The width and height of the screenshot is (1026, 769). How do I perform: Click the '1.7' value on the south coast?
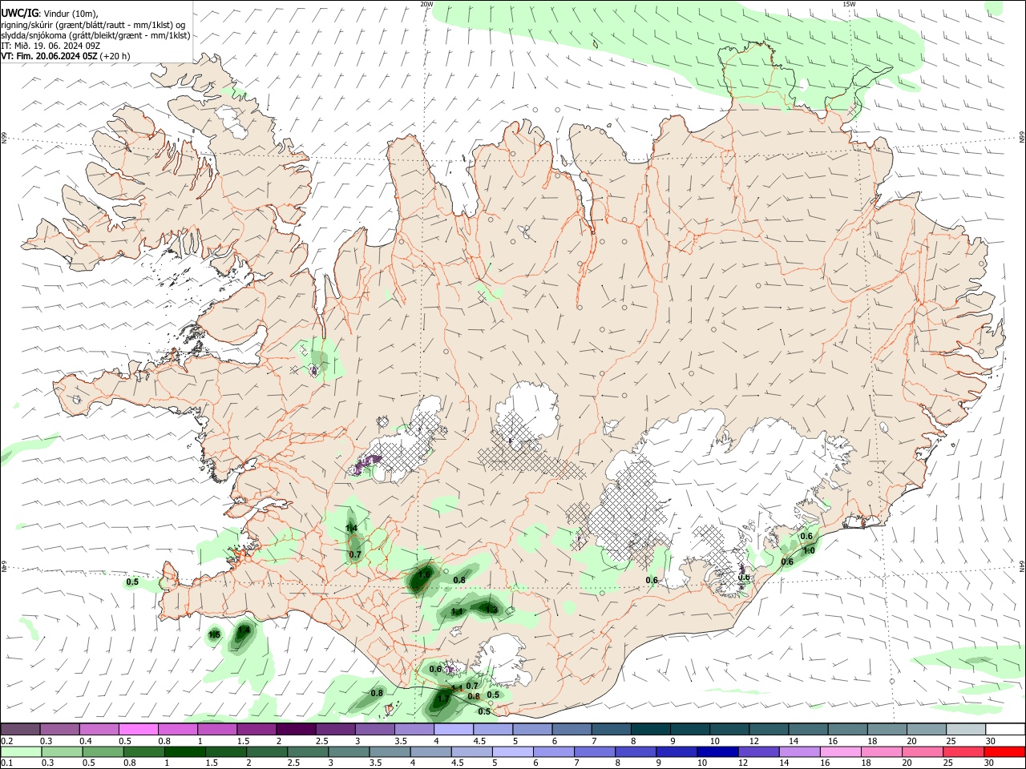pos(442,699)
